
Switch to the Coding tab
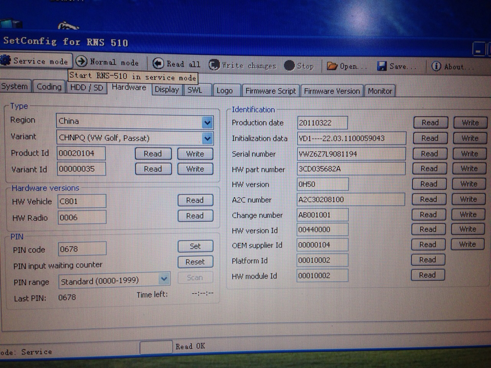pyautogui.click(x=49, y=87)
